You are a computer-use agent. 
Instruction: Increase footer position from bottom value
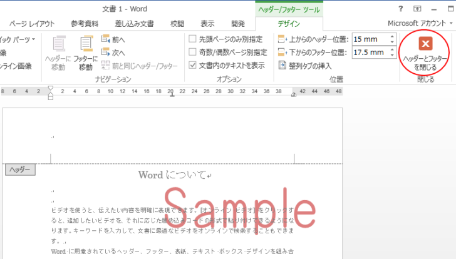point(392,50)
